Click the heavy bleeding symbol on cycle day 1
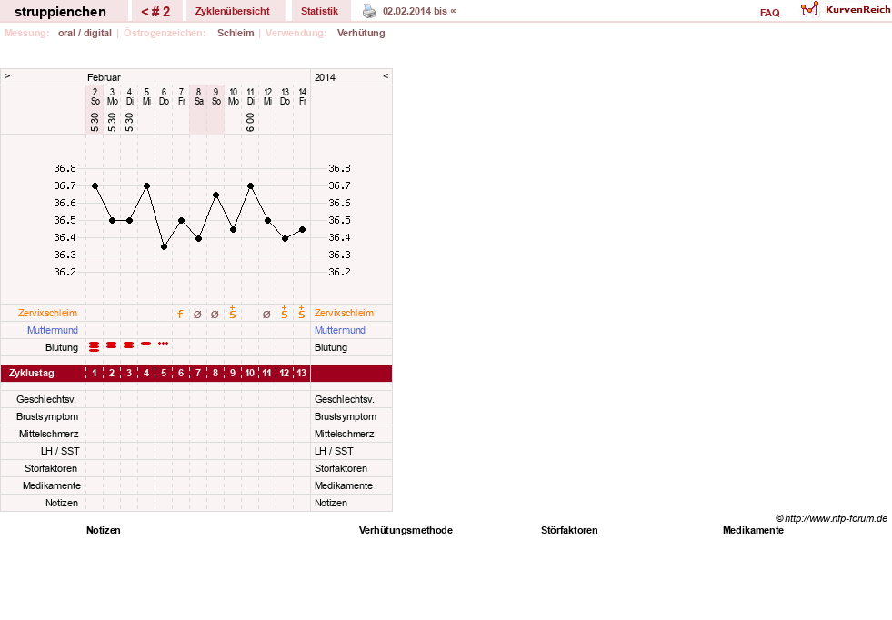The image size is (892, 620). pos(95,346)
